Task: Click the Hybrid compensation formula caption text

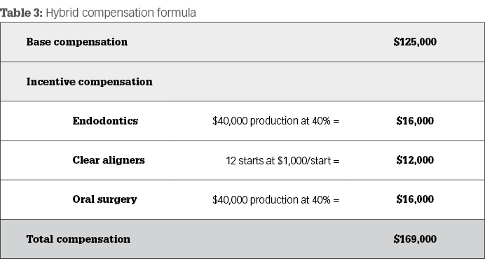Action: pyautogui.click(x=121, y=13)
